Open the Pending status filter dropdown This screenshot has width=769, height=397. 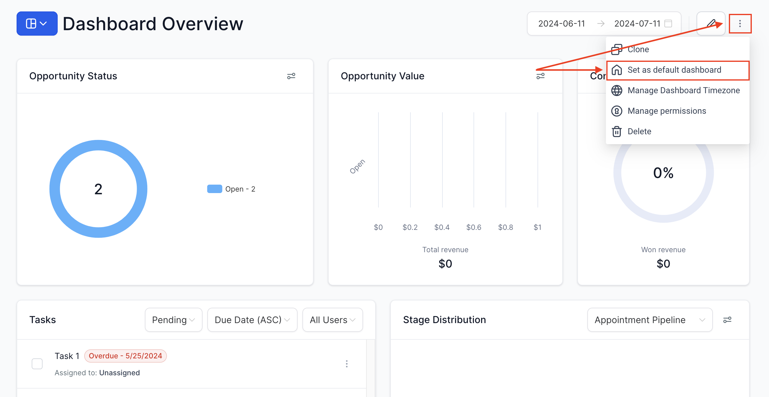tap(173, 320)
